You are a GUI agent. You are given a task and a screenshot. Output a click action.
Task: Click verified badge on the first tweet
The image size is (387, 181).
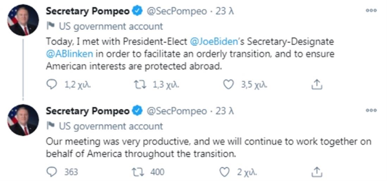click(x=137, y=11)
